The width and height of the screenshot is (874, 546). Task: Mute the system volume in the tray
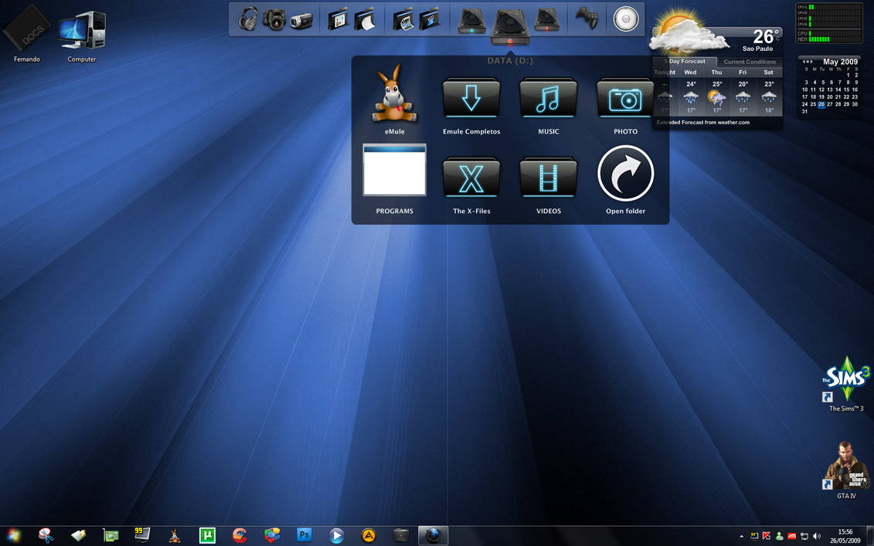pyautogui.click(x=815, y=535)
